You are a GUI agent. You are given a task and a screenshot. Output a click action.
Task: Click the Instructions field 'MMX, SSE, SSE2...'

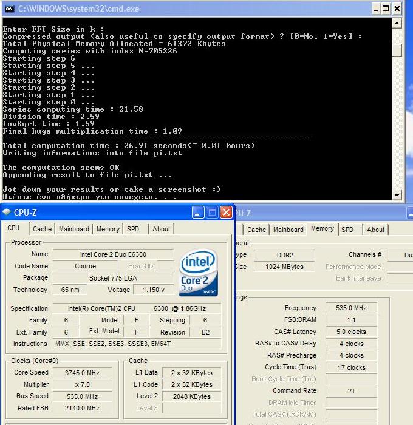click(137, 344)
